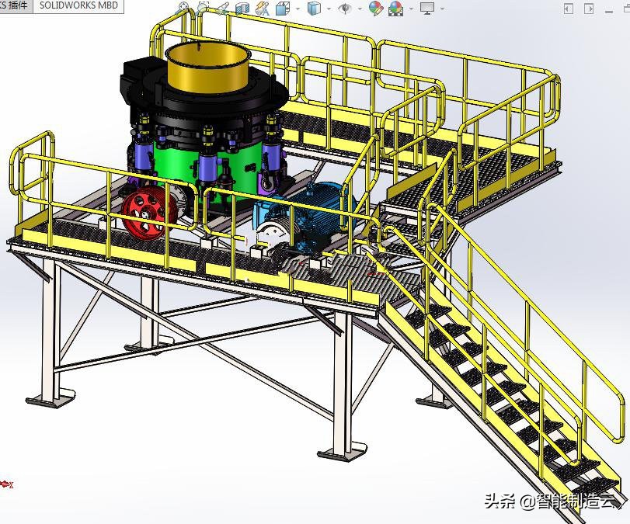Expand the Apply Scene dropdown arrow
Screen dimensions: 630x524
tap(411, 9)
